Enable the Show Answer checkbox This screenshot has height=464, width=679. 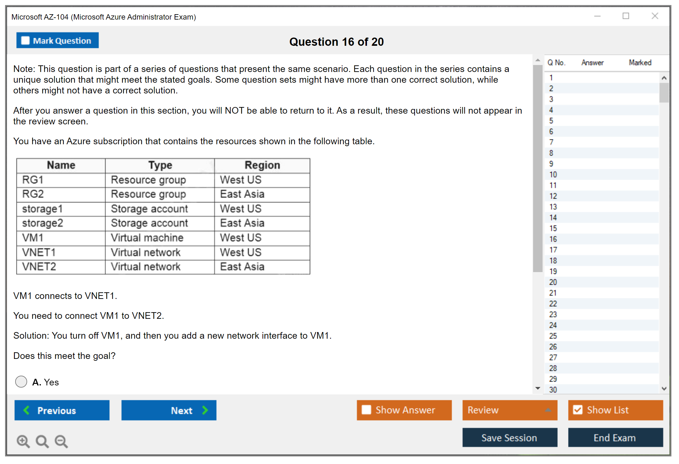point(366,410)
